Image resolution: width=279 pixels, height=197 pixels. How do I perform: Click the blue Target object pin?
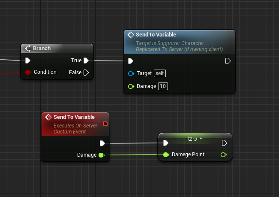[131, 73]
